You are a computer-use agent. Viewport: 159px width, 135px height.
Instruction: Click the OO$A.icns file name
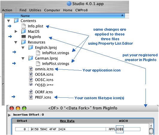44,75
